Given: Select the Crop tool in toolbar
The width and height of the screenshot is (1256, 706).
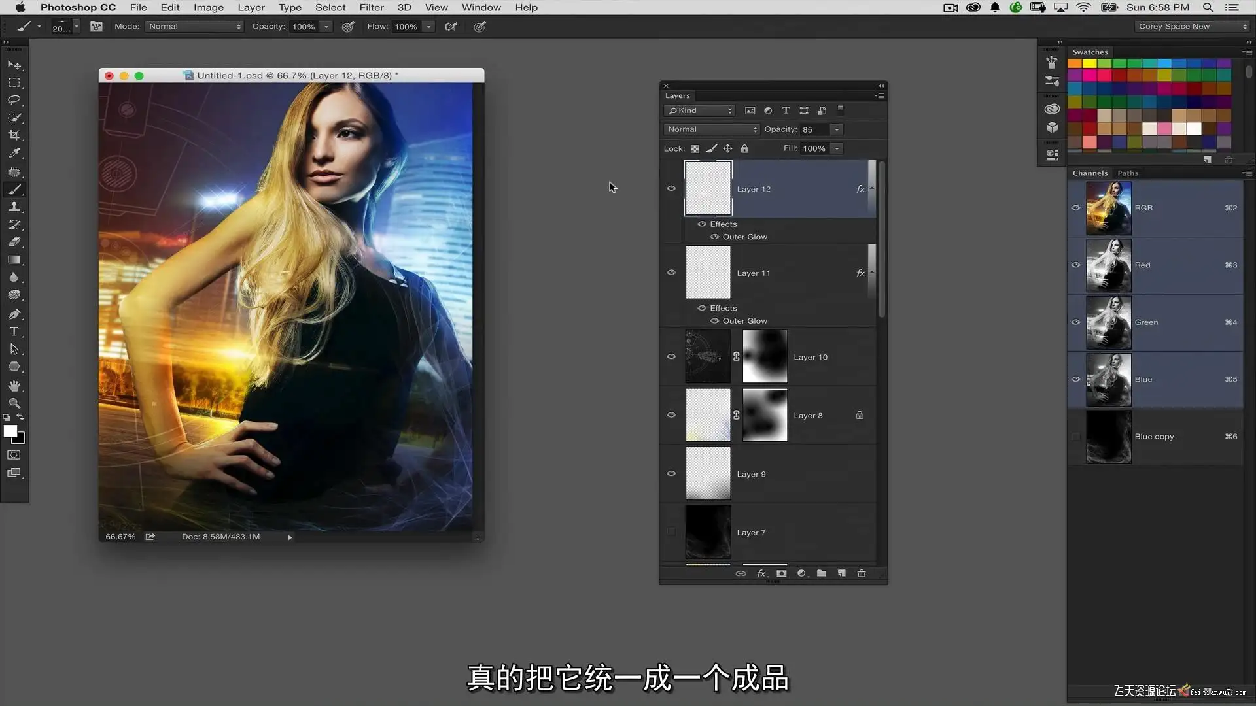Looking at the screenshot, I should point(14,135).
